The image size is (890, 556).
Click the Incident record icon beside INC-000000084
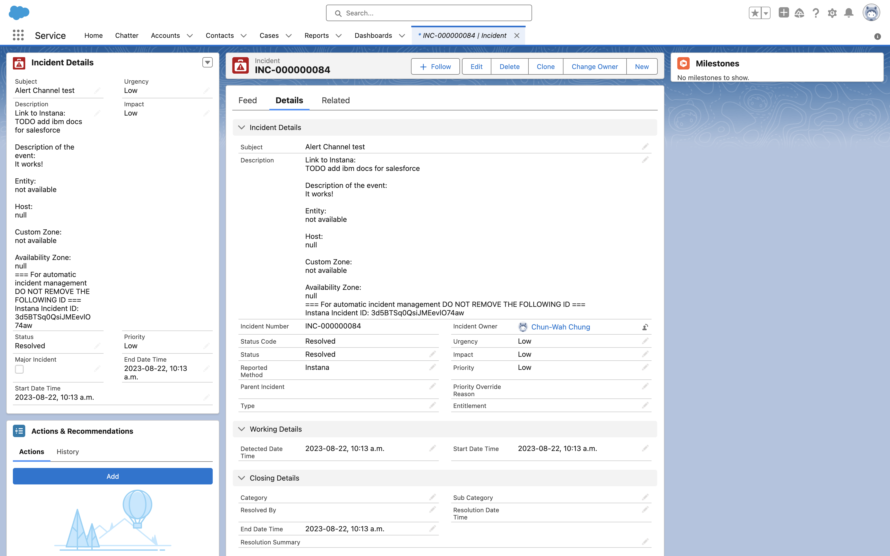[x=241, y=66]
